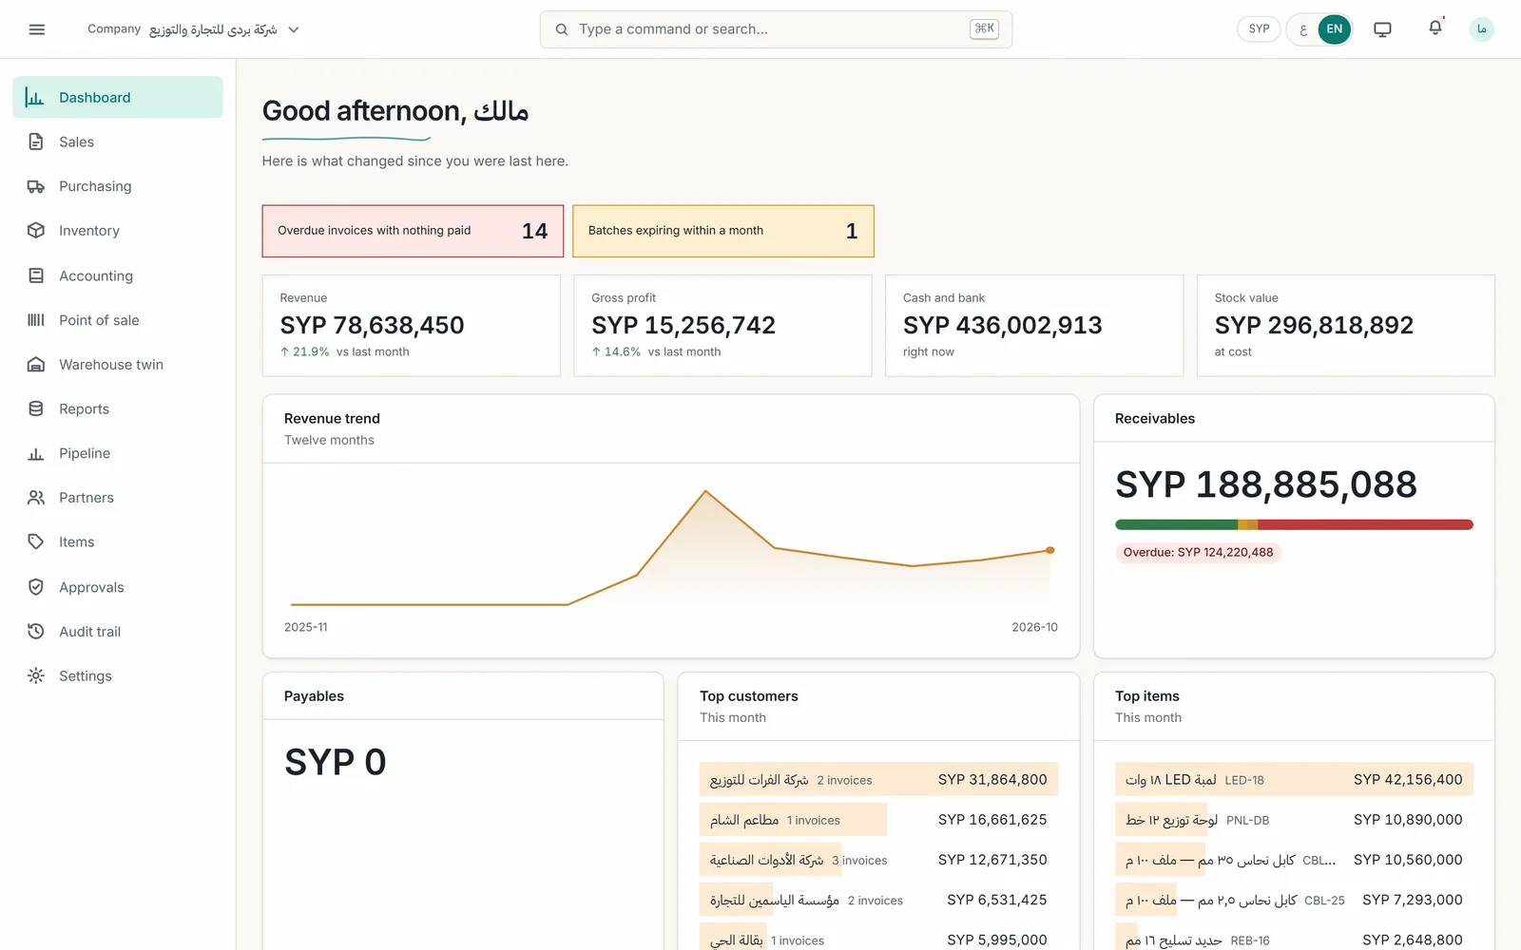The image size is (1521, 950).
Task: Click the Overdue: SYP 124,220,488 badge
Action: point(1198,552)
